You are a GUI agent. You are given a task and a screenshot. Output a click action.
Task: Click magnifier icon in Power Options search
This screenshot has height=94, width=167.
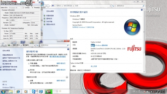click(68, 45)
